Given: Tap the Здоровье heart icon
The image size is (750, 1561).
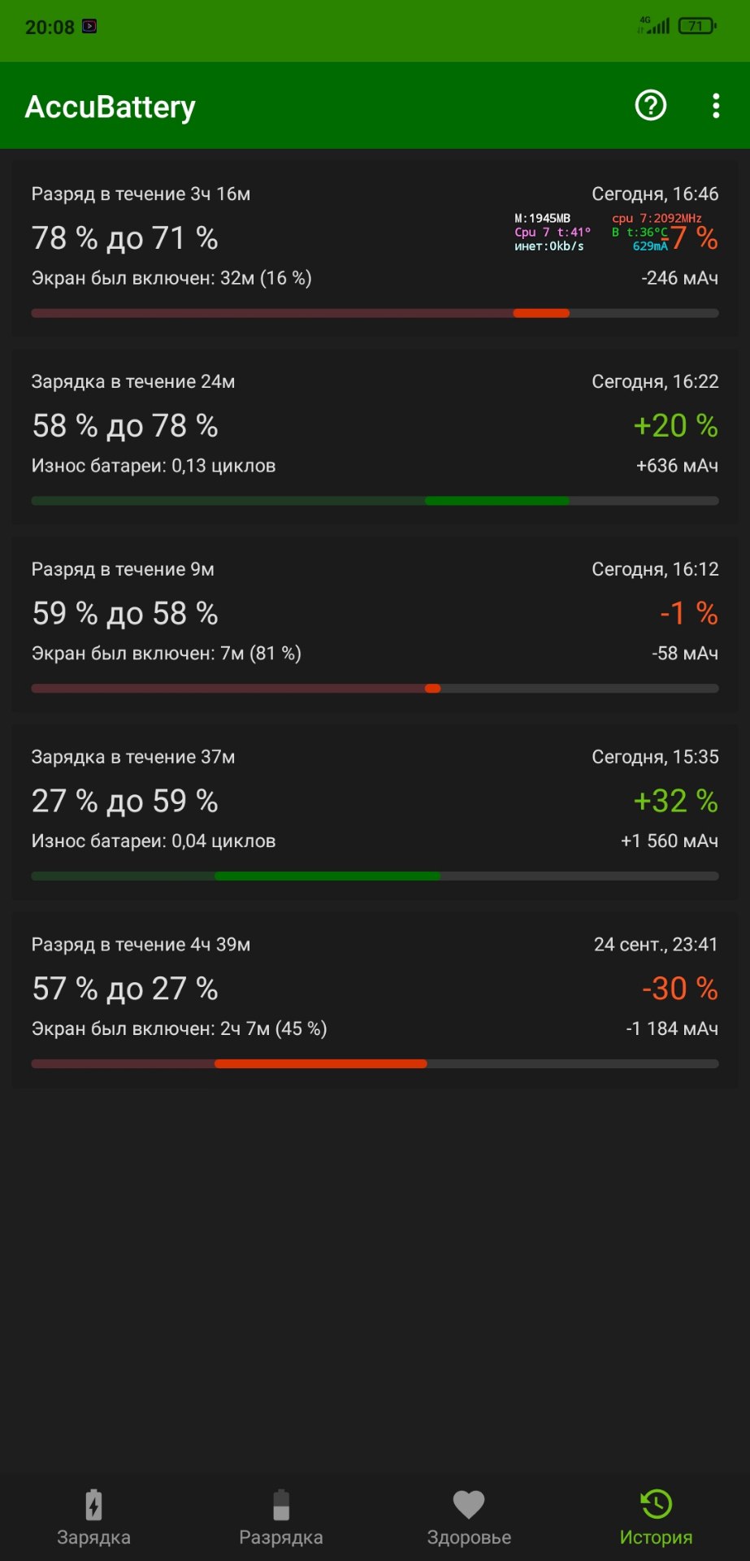Looking at the screenshot, I should [x=469, y=1505].
